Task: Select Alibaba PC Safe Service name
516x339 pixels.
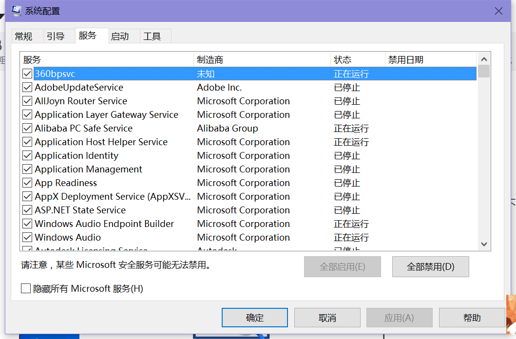Action: [84, 128]
